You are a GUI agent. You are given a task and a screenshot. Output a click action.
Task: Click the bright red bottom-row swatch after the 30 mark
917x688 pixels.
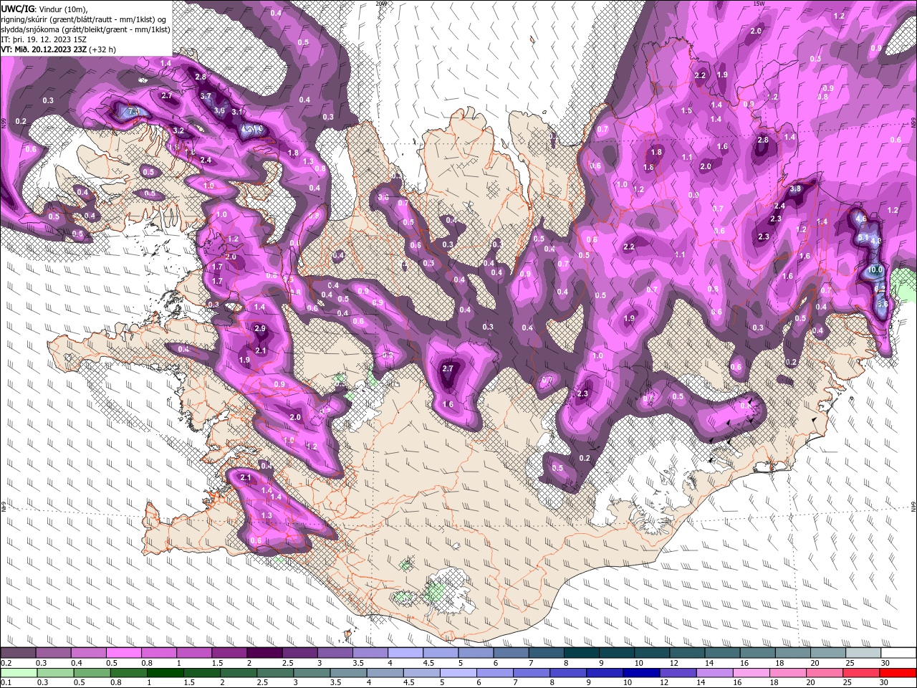click(x=897, y=672)
